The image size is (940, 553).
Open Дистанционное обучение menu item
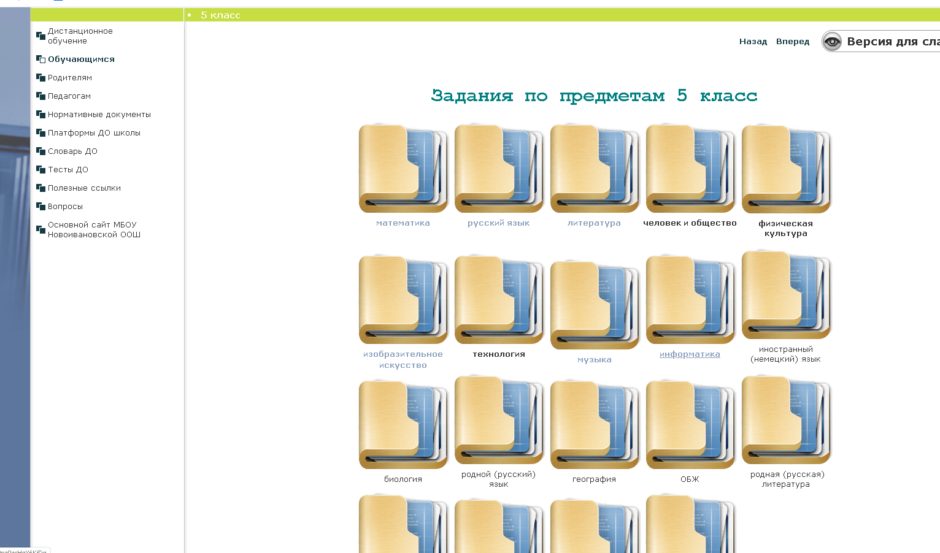pyautogui.click(x=80, y=36)
